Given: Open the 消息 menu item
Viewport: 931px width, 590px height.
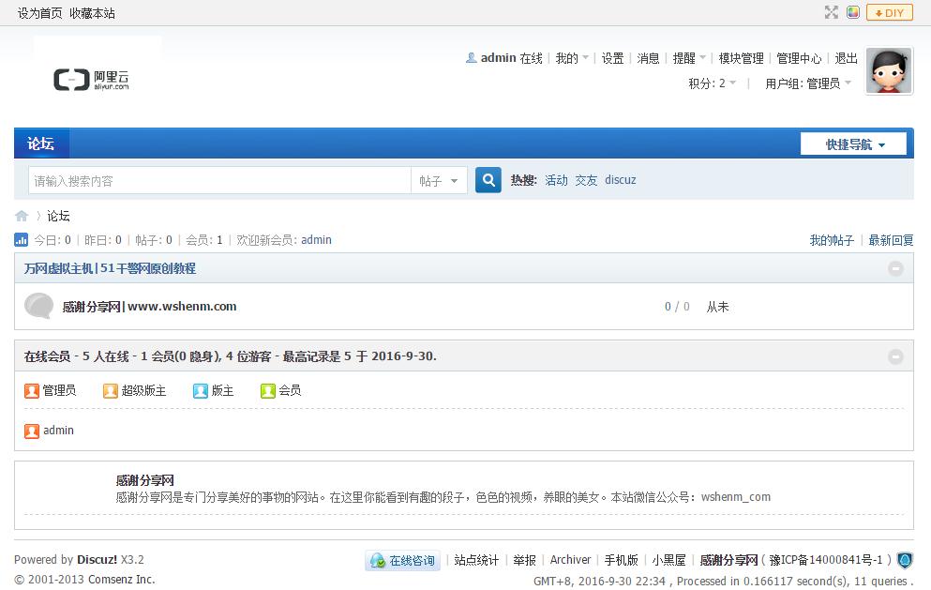Looking at the screenshot, I should tap(648, 57).
